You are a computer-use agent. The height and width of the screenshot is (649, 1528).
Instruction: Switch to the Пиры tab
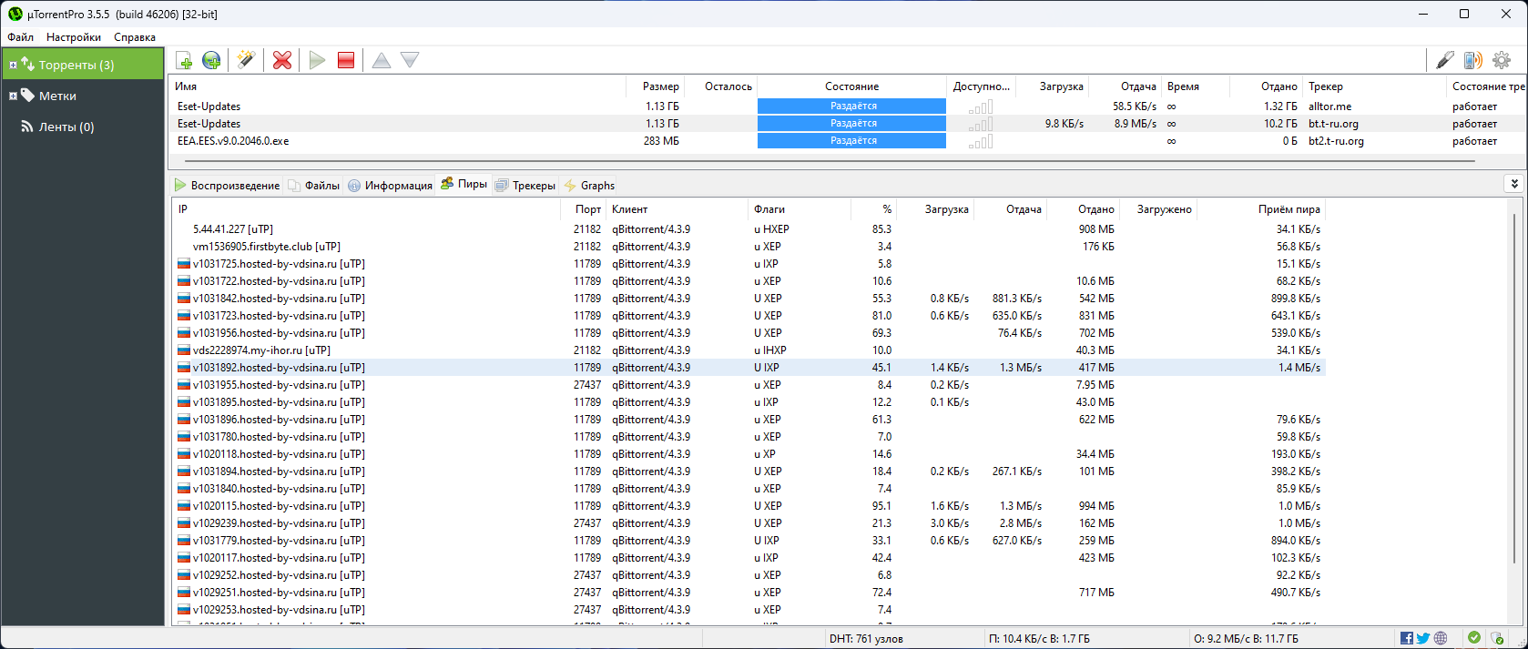(x=464, y=184)
